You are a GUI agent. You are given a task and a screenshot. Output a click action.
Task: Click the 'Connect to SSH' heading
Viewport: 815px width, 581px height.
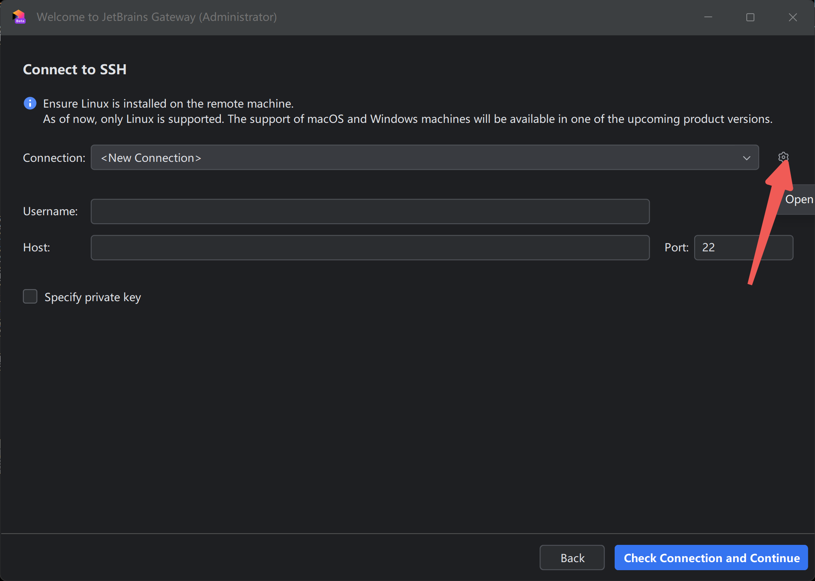pyautogui.click(x=75, y=69)
